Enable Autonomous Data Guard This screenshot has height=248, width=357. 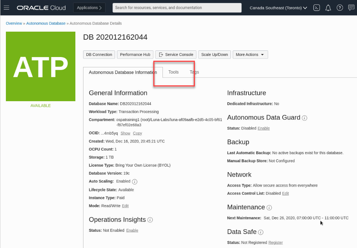[264, 128]
